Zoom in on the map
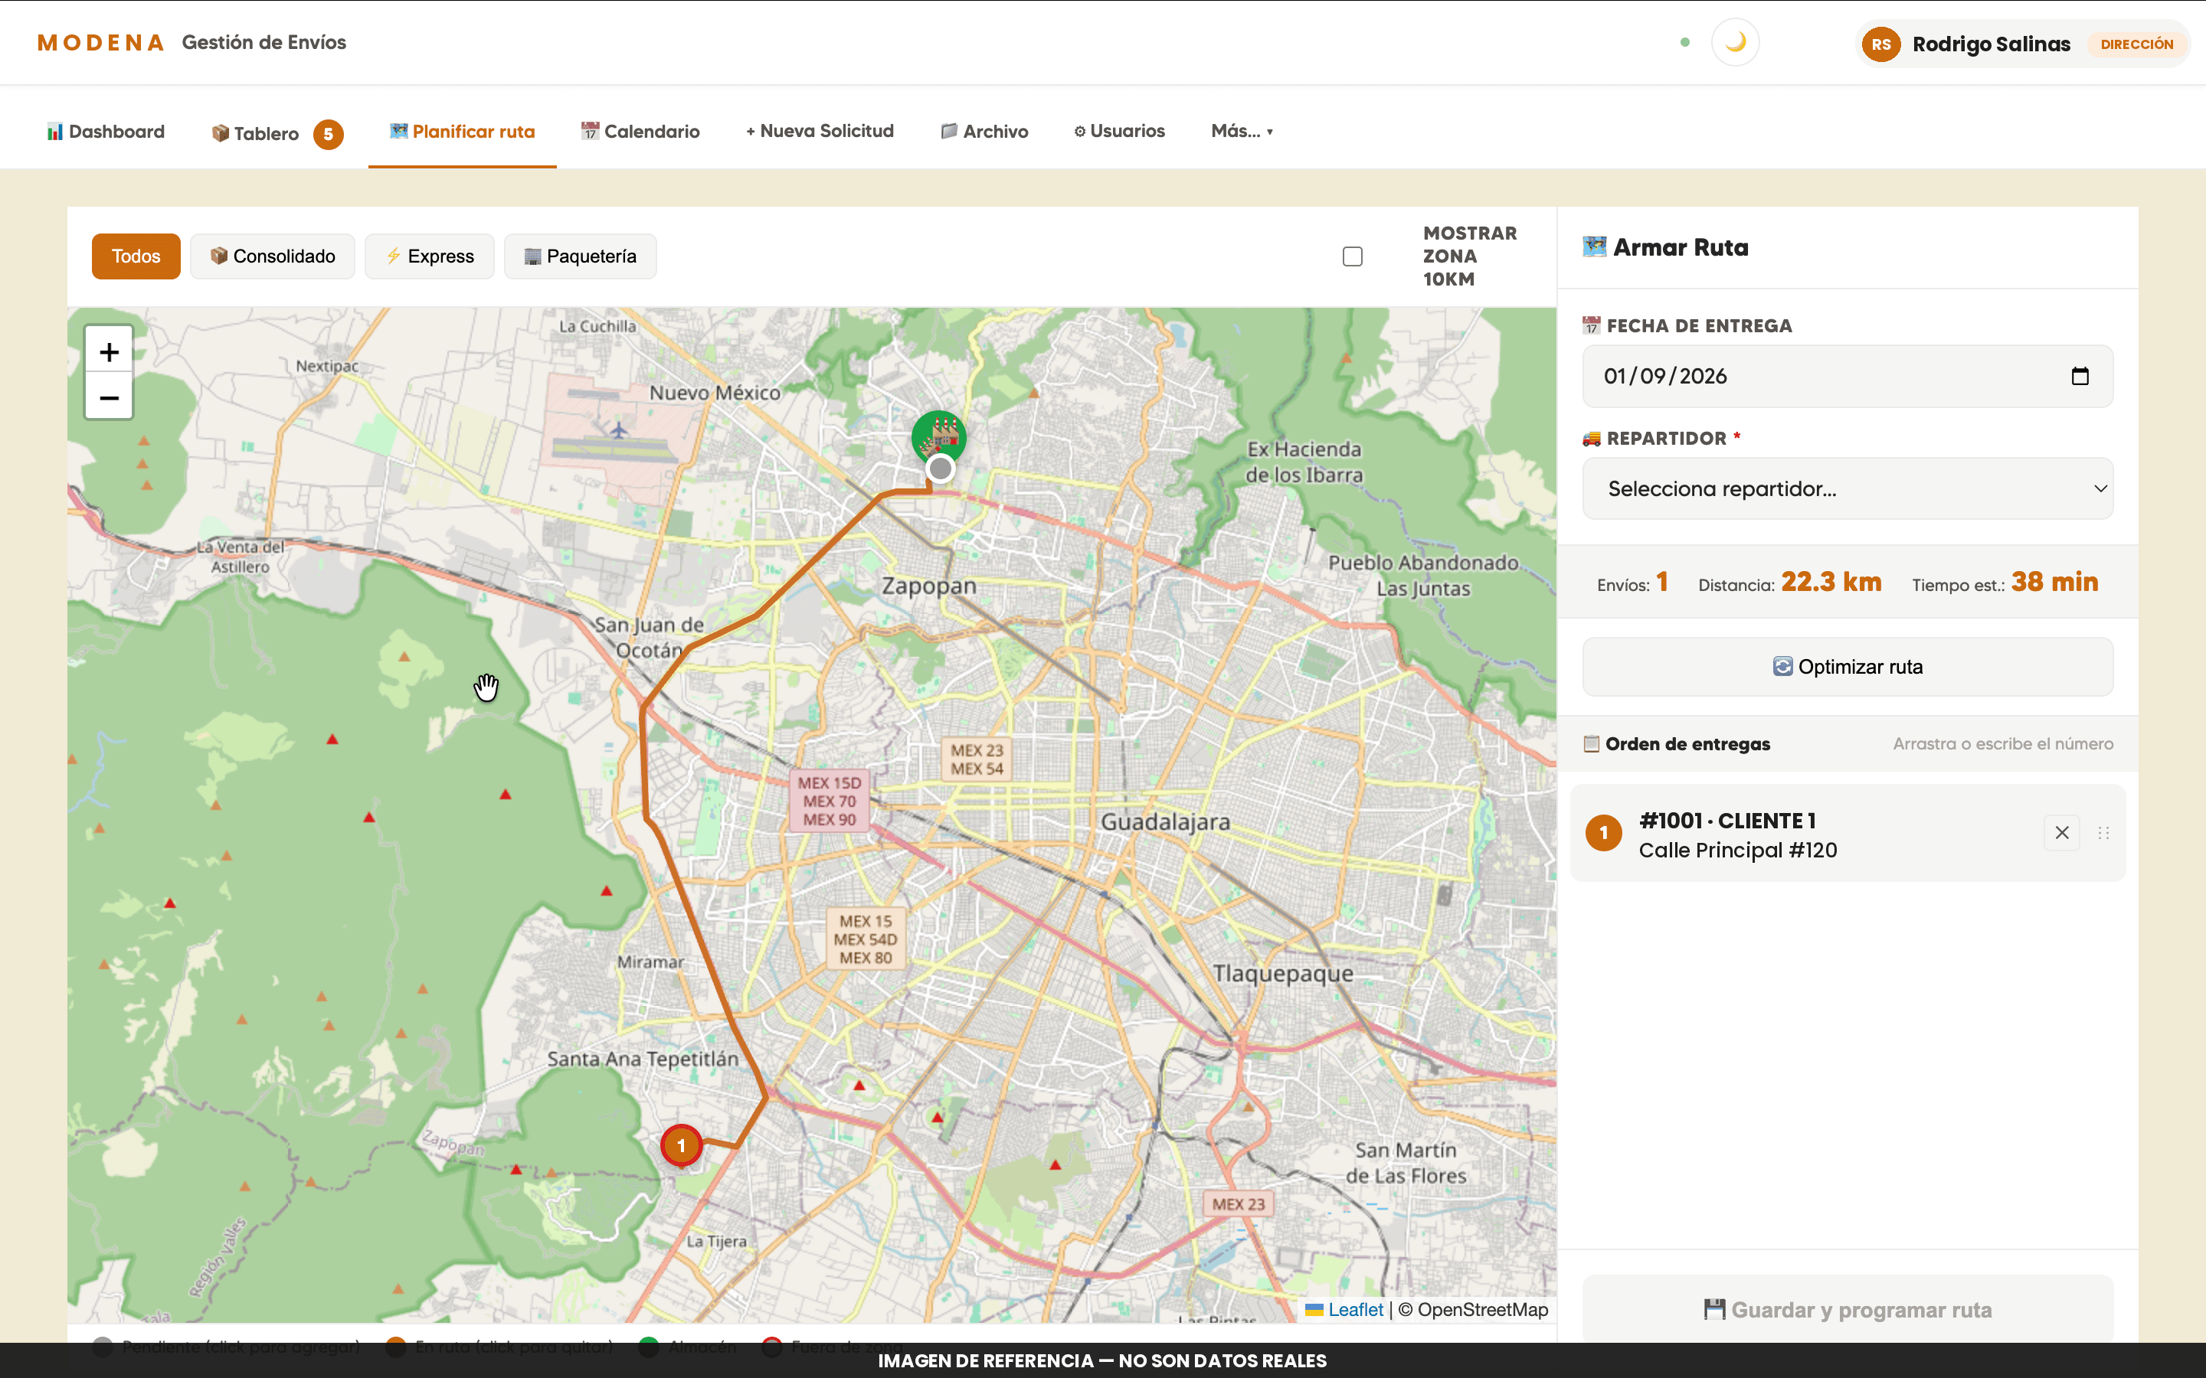The image size is (2206, 1378). point(109,352)
